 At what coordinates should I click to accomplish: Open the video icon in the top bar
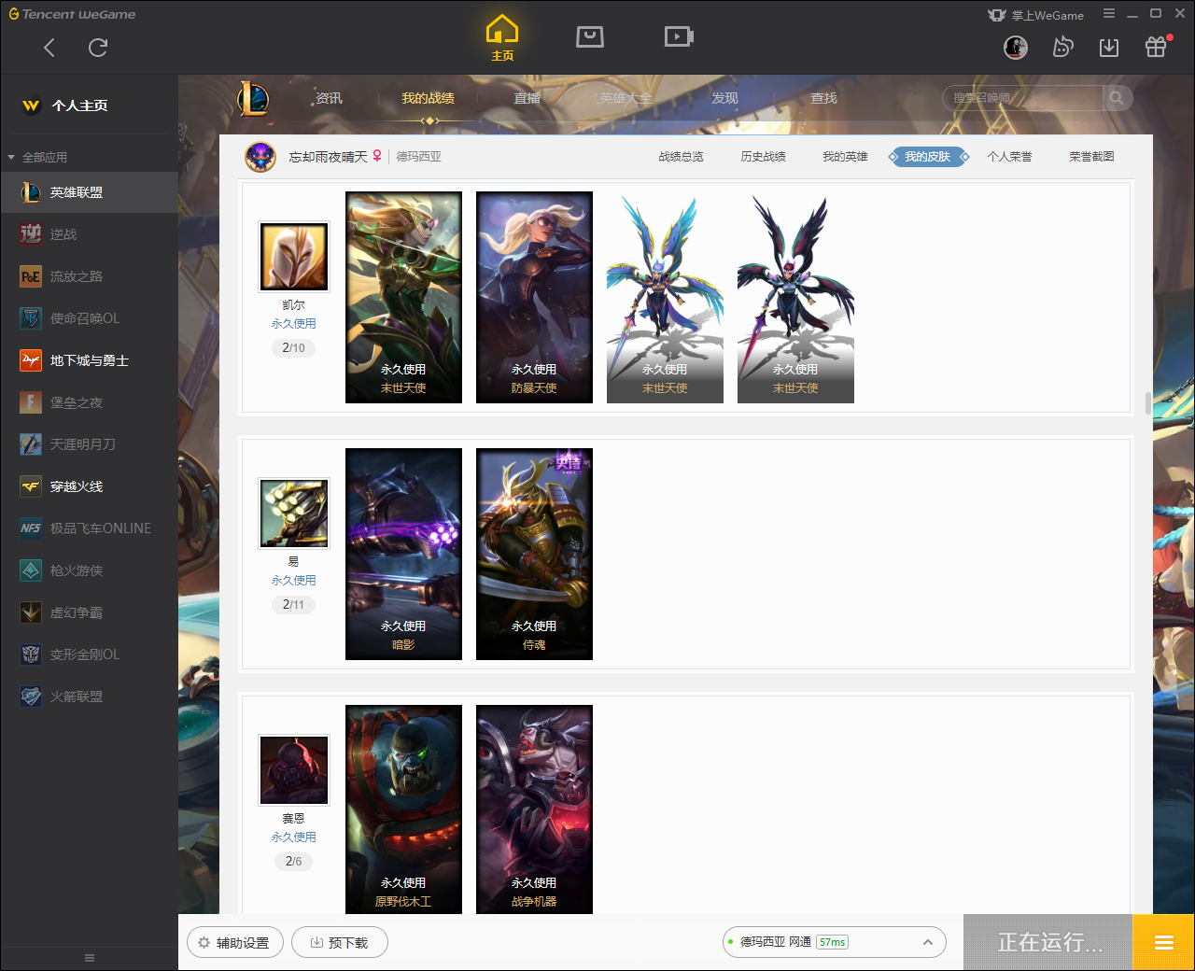pyautogui.click(x=679, y=36)
